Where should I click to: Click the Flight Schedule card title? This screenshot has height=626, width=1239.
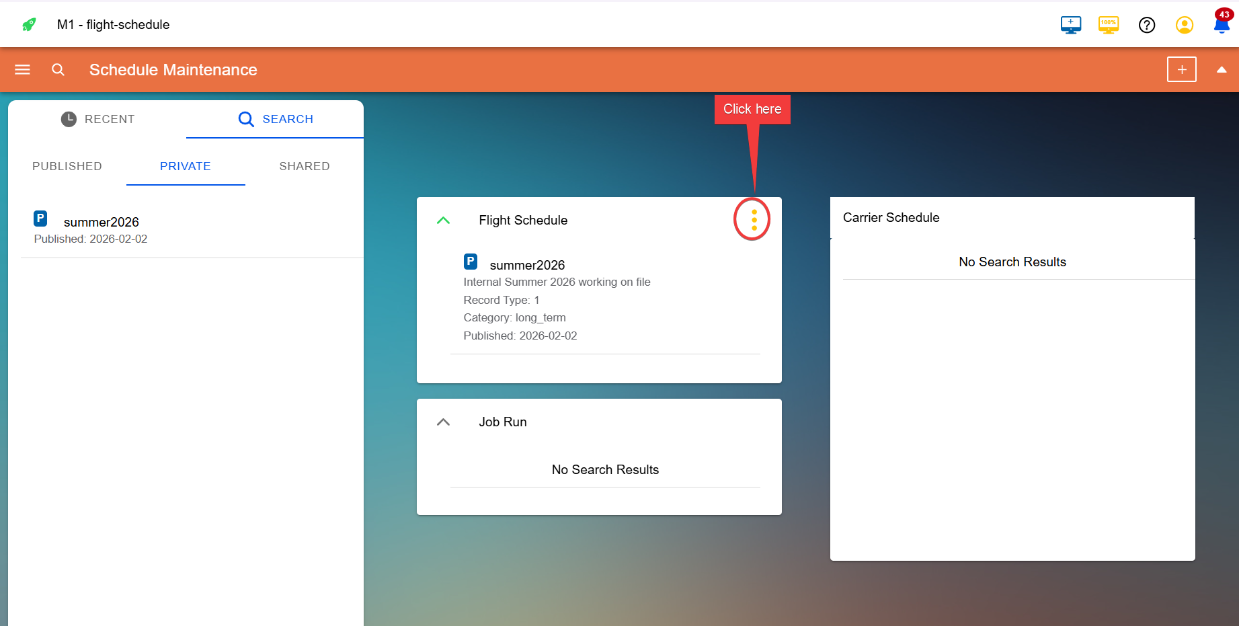click(523, 221)
